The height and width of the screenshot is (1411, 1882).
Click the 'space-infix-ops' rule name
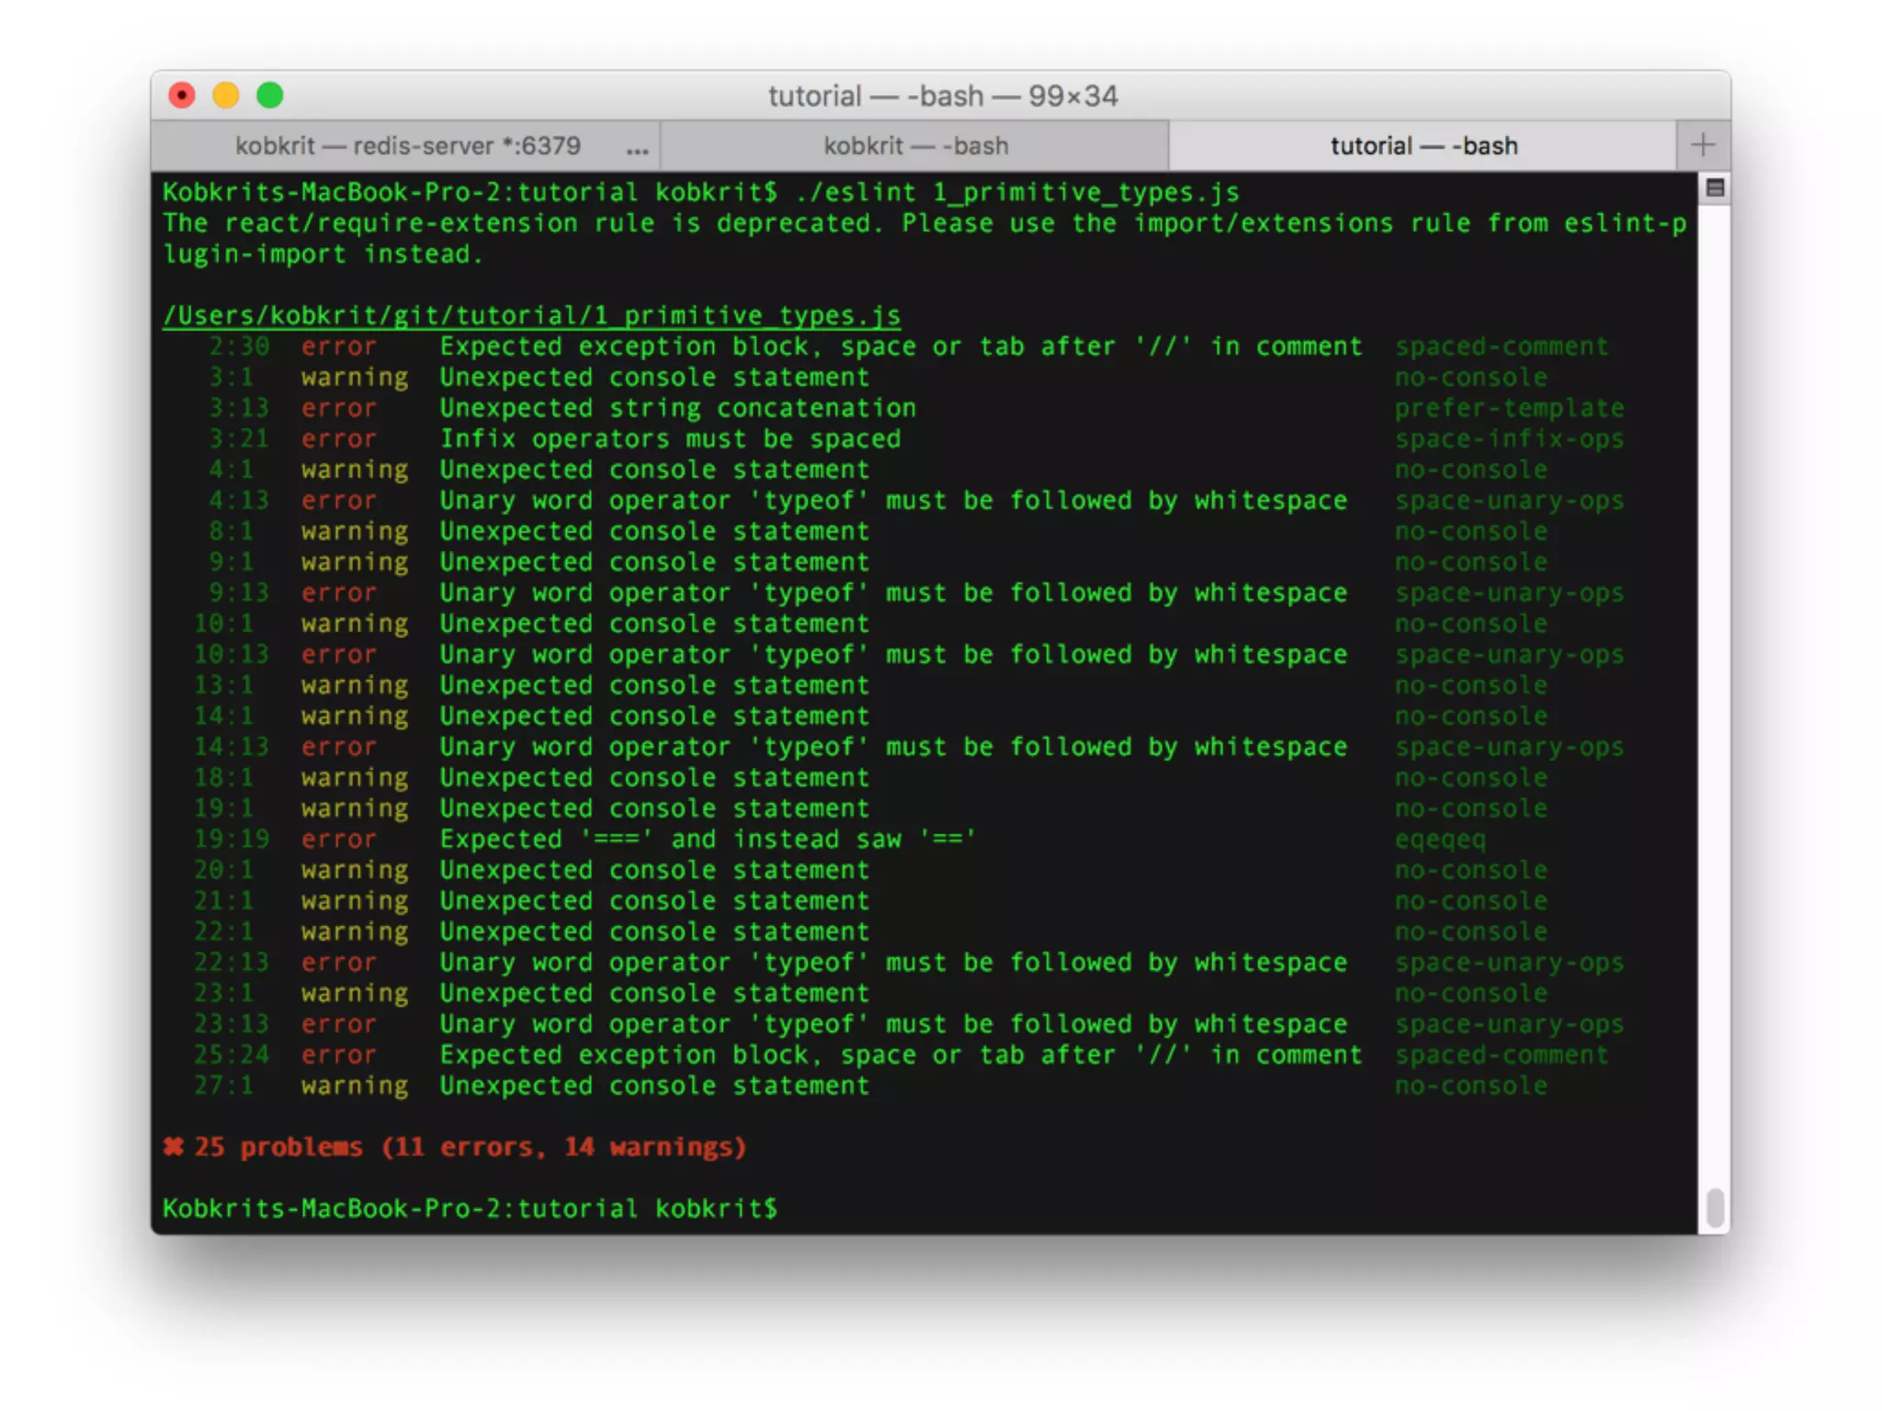1509,439
